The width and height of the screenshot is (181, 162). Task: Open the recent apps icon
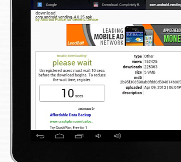pos(79,136)
